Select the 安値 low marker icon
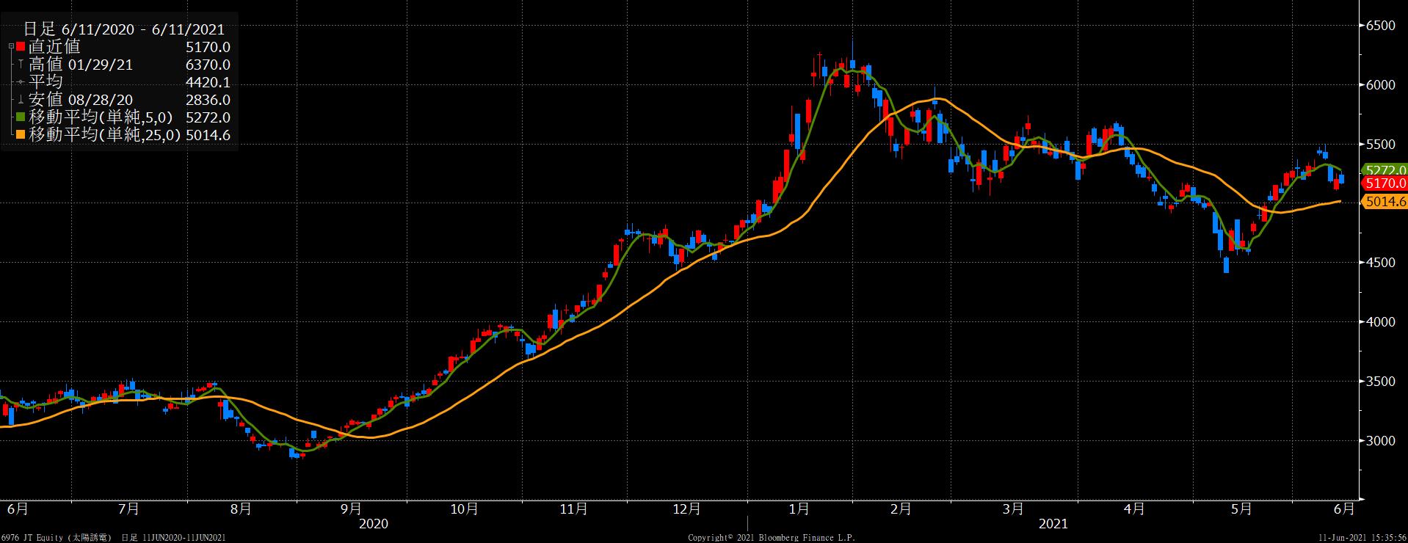The width and height of the screenshot is (1408, 543). 21,100
